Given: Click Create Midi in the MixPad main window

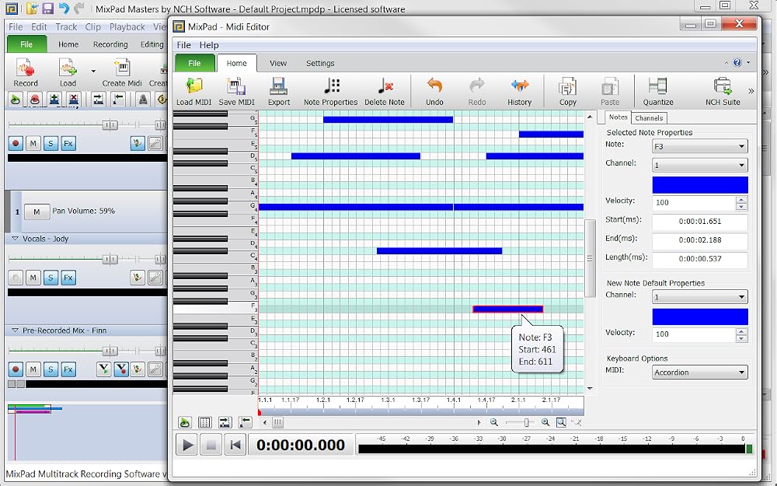Looking at the screenshot, I should point(122,72).
